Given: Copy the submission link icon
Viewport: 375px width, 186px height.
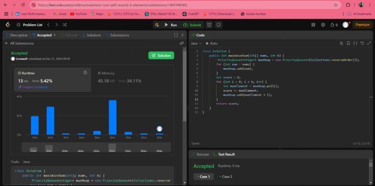Looking at the screenshot, I should pyautogui.click(x=181, y=43).
